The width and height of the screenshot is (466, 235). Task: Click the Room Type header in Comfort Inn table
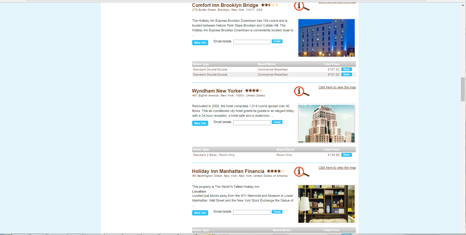pyautogui.click(x=201, y=64)
